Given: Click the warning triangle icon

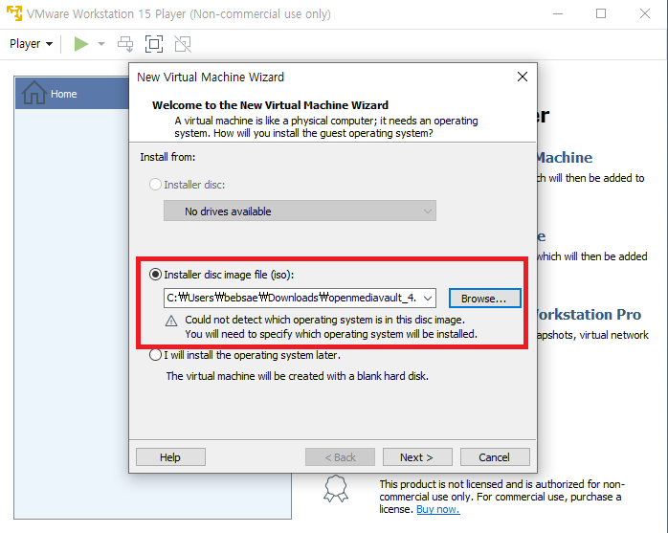Looking at the screenshot, I should 171,321.
